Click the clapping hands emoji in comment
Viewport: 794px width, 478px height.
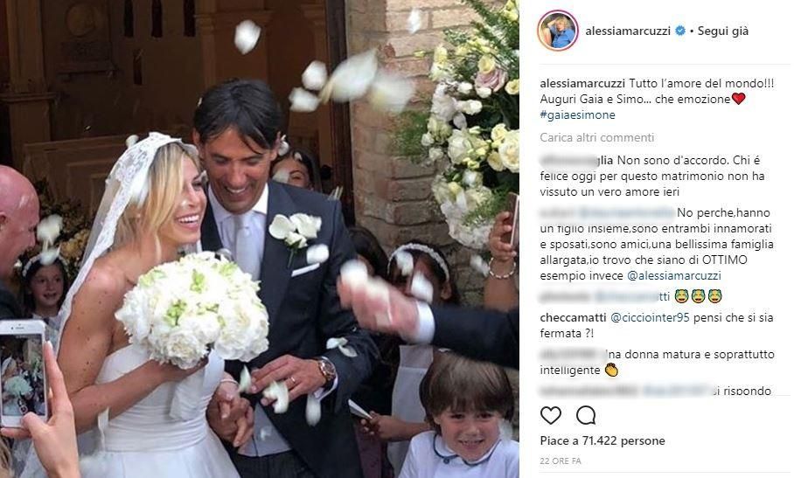pos(612,371)
